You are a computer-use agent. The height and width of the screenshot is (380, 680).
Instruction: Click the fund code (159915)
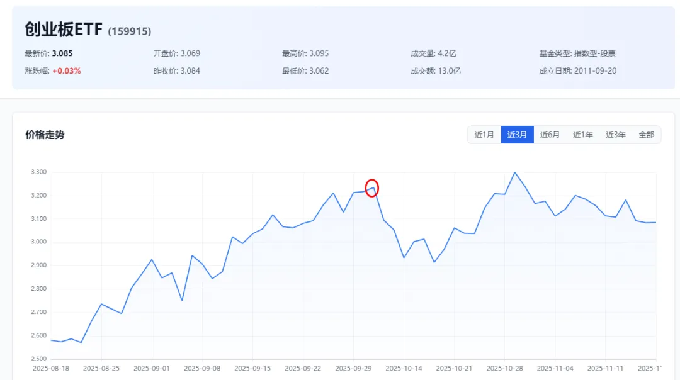point(129,31)
